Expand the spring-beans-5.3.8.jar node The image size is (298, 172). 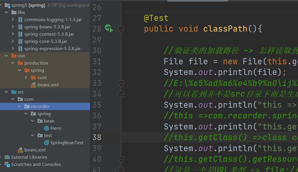[x=13, y=27]
